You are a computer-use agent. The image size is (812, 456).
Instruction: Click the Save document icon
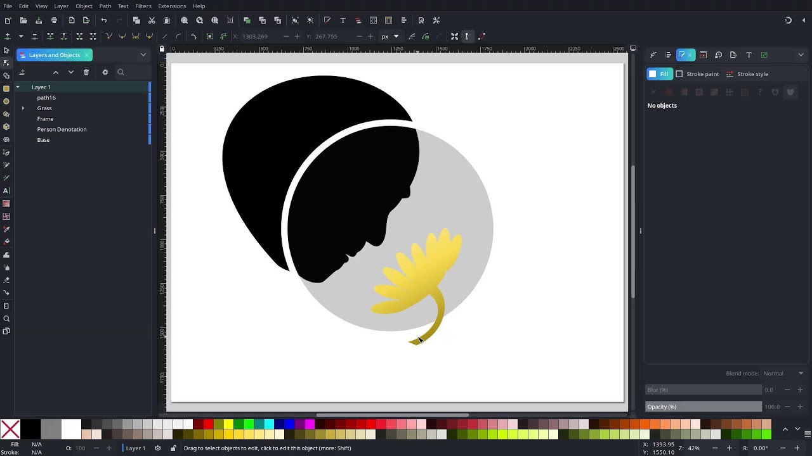click(x=39, y=20)
